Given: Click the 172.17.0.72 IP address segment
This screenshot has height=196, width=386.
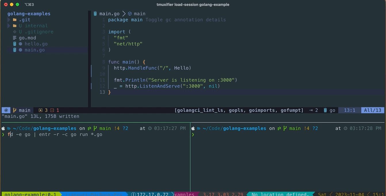Looking at the screenshot, I should coord(152,194).
